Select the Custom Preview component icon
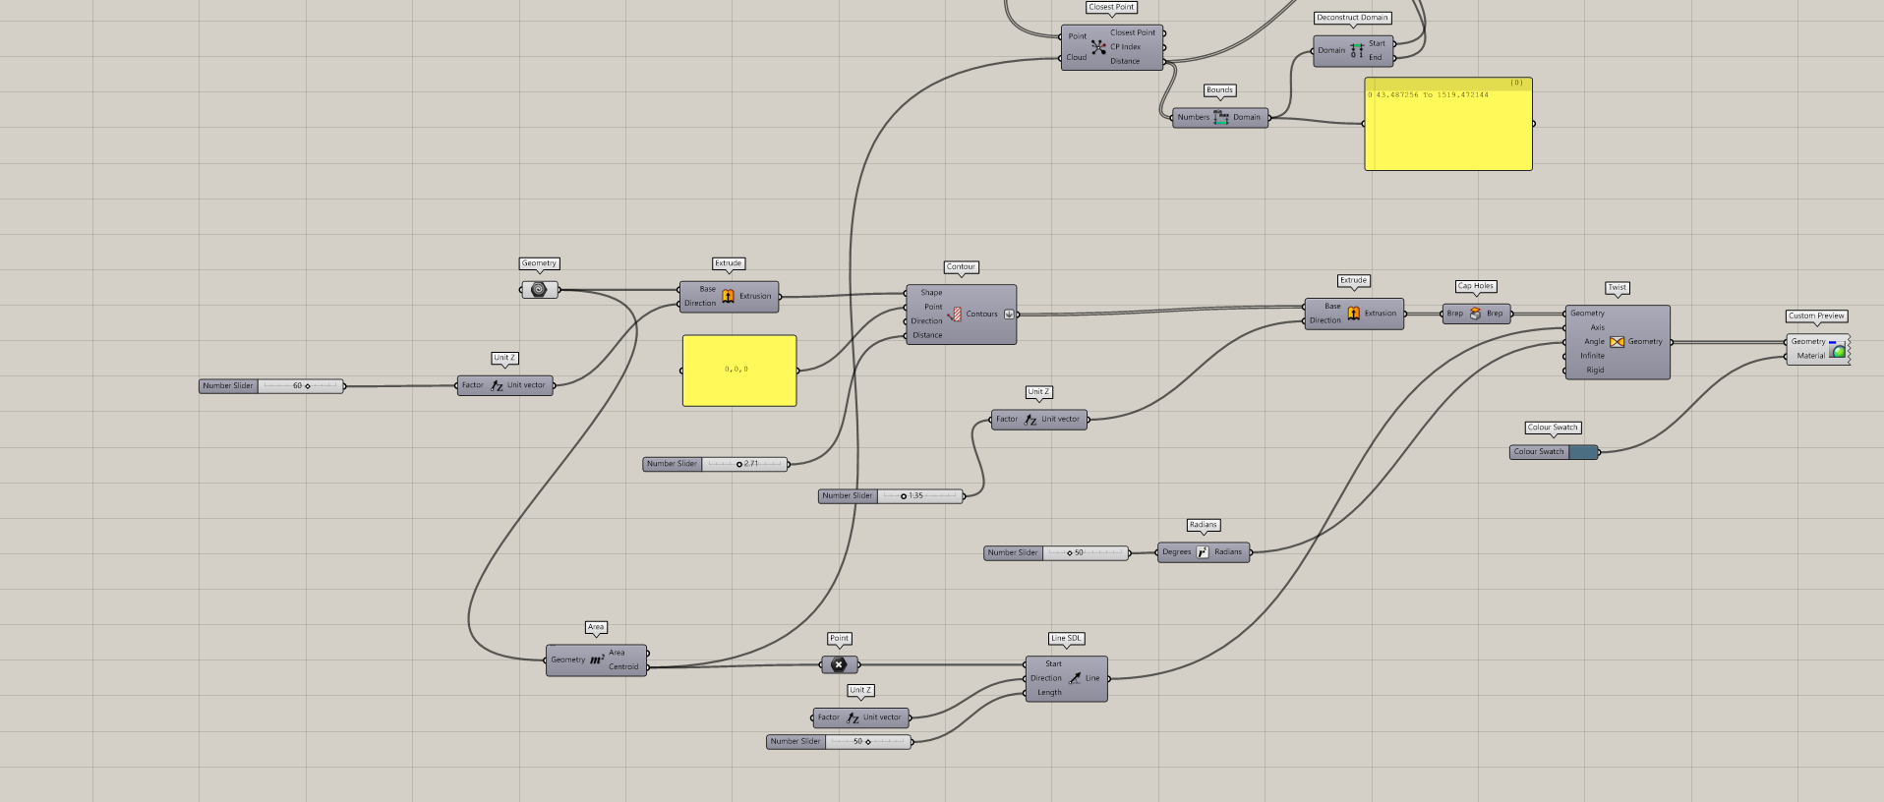 point(1837,349)
